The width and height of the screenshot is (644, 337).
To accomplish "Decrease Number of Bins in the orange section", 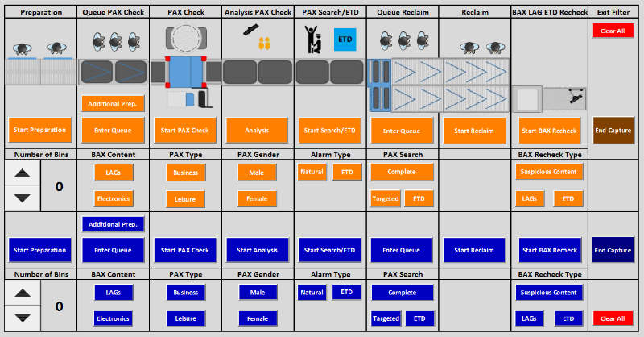I will pos(23,198).
